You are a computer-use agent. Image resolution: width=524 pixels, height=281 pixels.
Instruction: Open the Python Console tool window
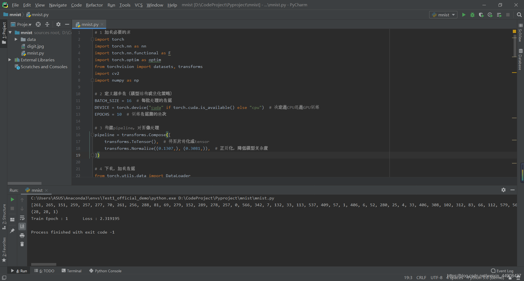point(105,271)
